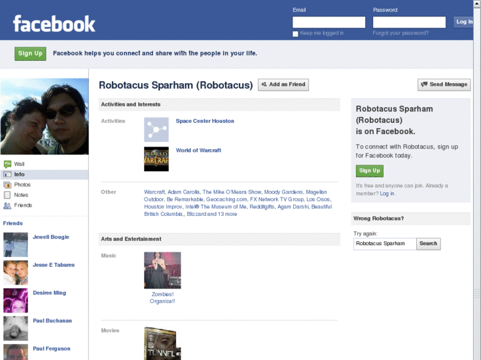Show the Friends tab
The width and height of the screenshot is (481, 360).
coord(44,205)
